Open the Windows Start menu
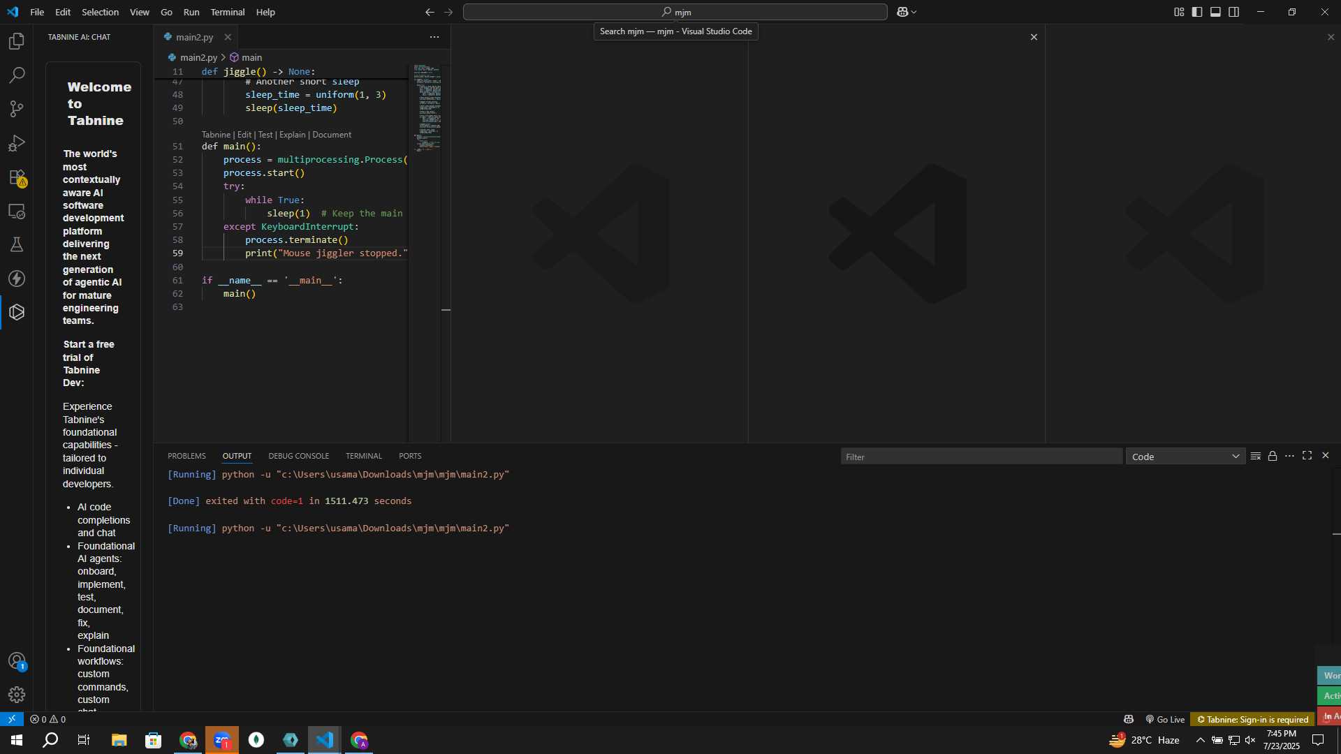Image resolution: width=1341 pixels, height=754 pixels. (x=17, y=740)
